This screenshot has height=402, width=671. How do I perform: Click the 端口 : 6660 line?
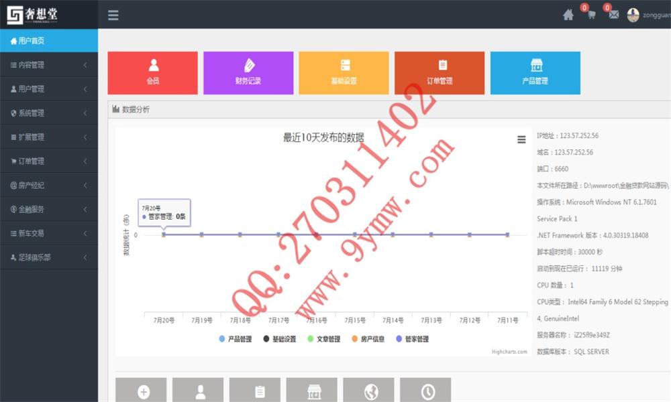tap(552, 169)
